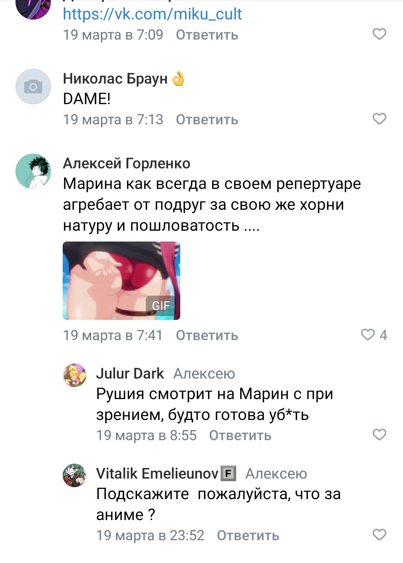Reply to Николас Браун's comment
Image resolution: width=403 pixels, height=563 pixels.
(x=207, y=120)
